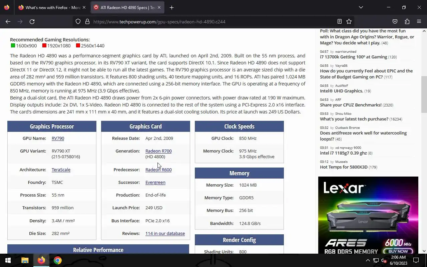This screenshot has height=267, width=427.
Task: Close the What's new with Firefox tab
Action: click(84, 7)
